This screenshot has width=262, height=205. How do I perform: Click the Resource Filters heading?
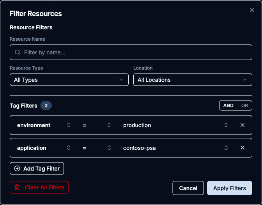point(31,27)
